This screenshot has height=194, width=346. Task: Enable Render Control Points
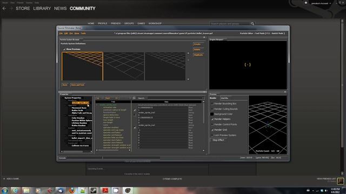click(x=212, y=124)
